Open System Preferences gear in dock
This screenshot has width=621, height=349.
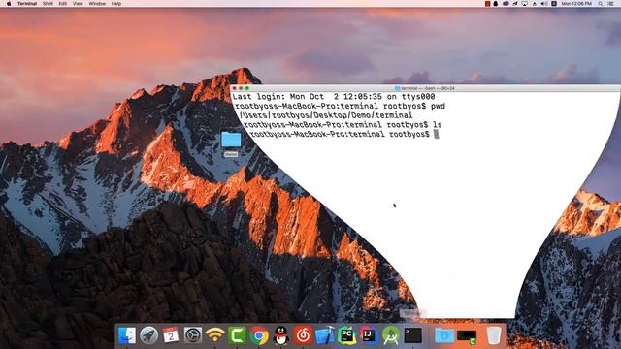click(x=193, y=335)
